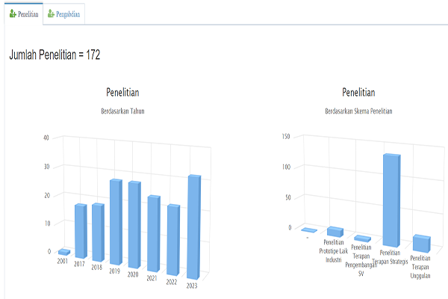Click the 2020 bar in year chart

coord(134,226)
